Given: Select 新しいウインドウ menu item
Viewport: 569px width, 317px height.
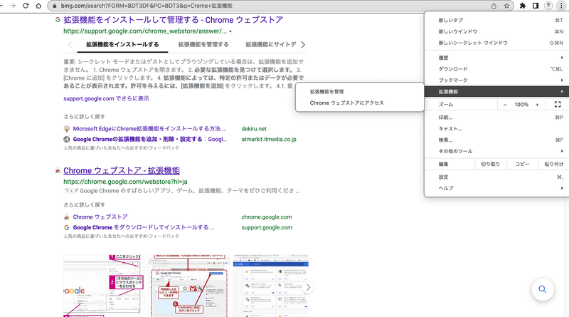Looking at the screenshot, I should point(496,31).
